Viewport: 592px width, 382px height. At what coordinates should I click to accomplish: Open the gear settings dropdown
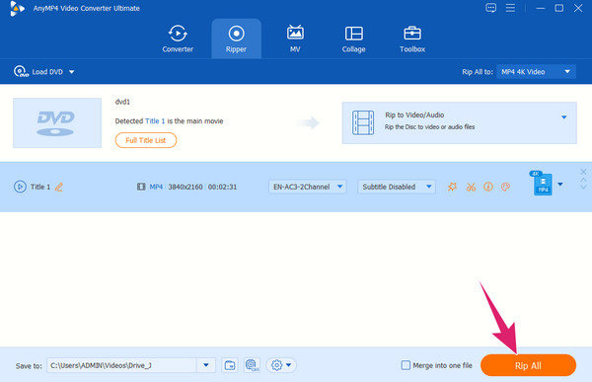tap(281, 365)
